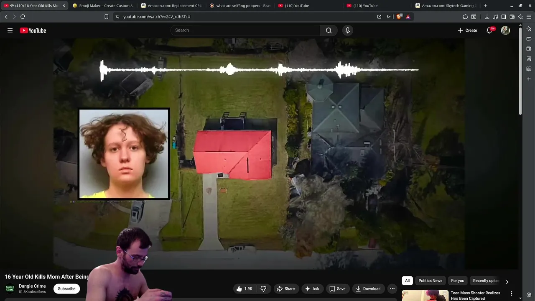Image resolution: width=535 pixels, height=301 pixels.
Task: Open Brave Talk camera icon in sidebar
Action: 529,39
